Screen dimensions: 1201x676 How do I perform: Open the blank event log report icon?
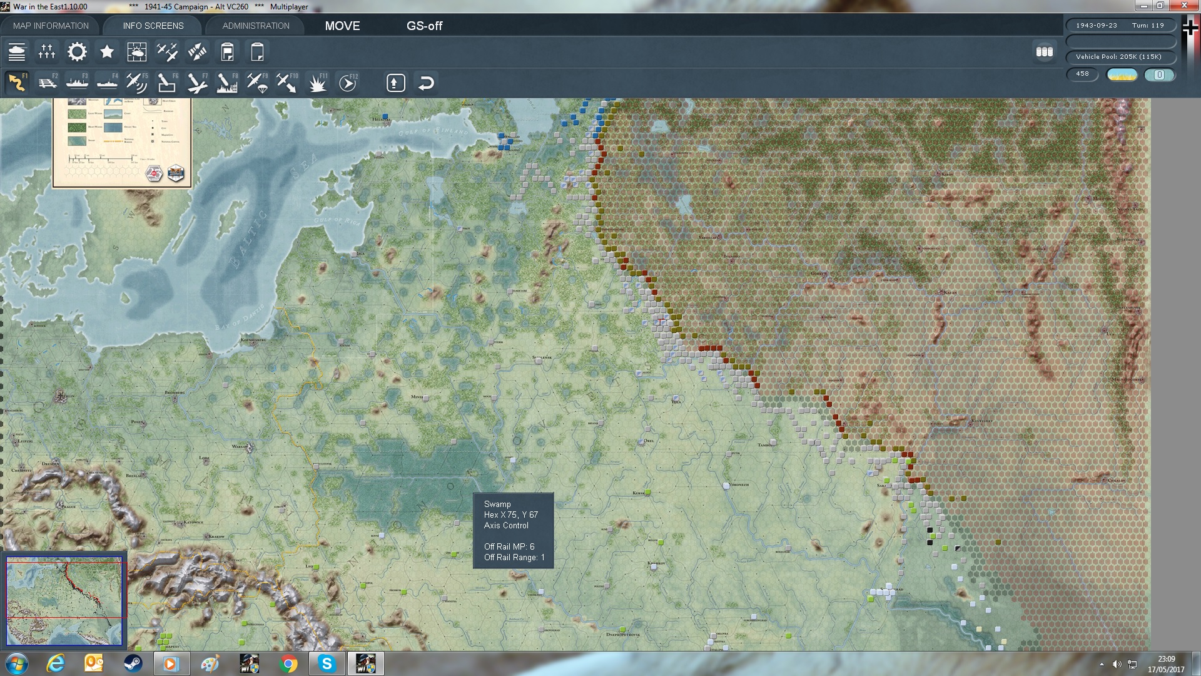tap(257, 52)
